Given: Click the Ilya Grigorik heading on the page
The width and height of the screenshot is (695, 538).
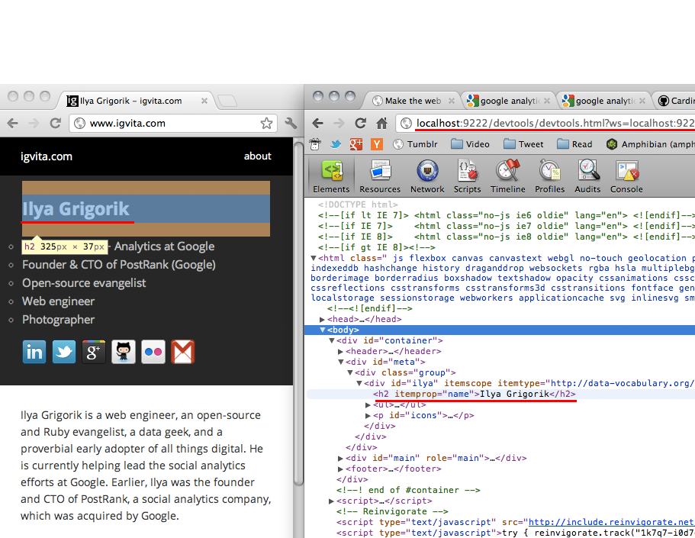Looking at the screenshot, I should pos(76,209).
